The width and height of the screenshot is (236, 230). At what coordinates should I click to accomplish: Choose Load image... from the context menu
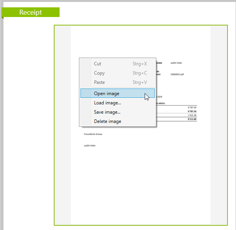pos(107,103)
